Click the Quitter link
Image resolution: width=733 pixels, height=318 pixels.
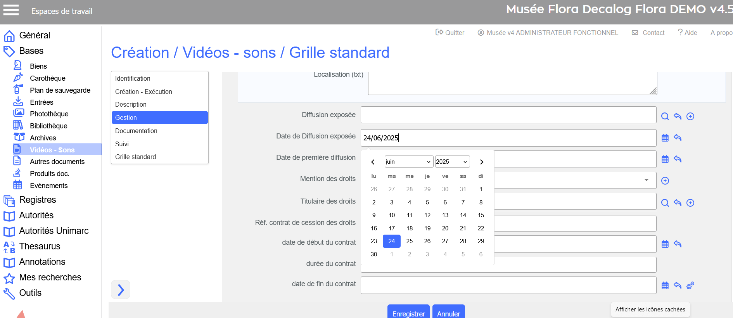450,33
